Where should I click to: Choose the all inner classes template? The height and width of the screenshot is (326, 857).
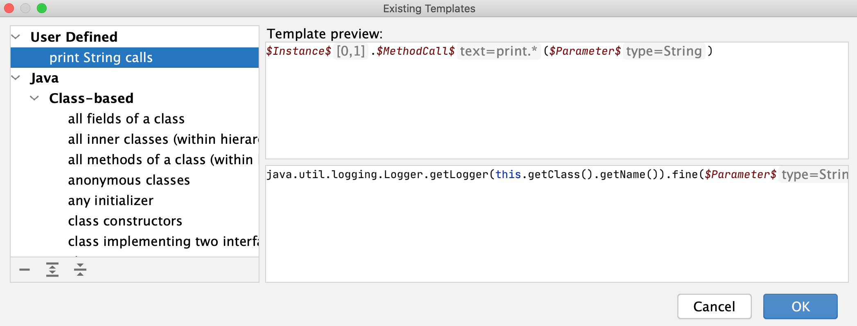tap(163, 139)
